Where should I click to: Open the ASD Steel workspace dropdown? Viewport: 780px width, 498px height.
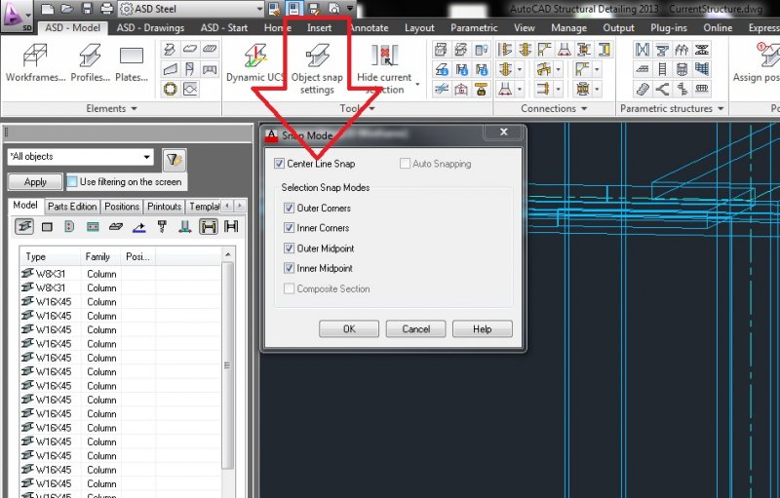[259, 9]
